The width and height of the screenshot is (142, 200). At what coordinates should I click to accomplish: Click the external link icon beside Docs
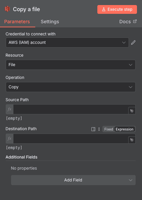135,21
